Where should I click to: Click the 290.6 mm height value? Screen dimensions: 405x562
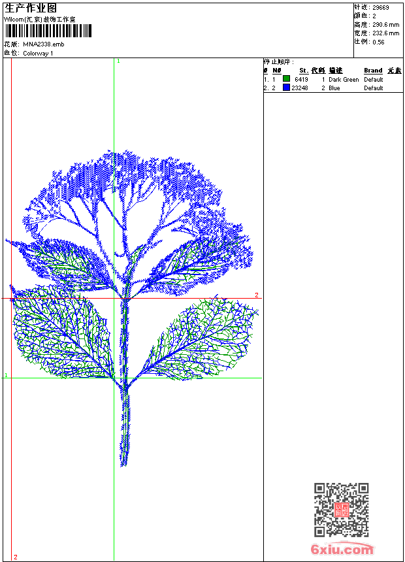click(x=385, y=25)
